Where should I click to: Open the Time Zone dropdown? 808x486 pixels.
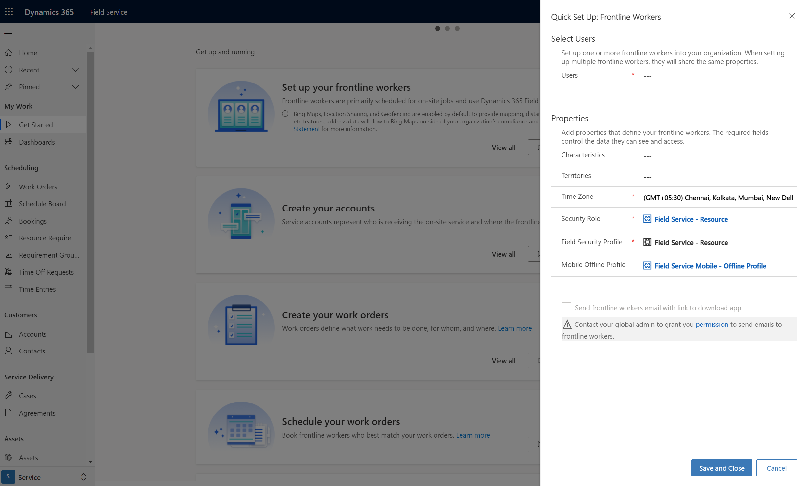point(718,198)
